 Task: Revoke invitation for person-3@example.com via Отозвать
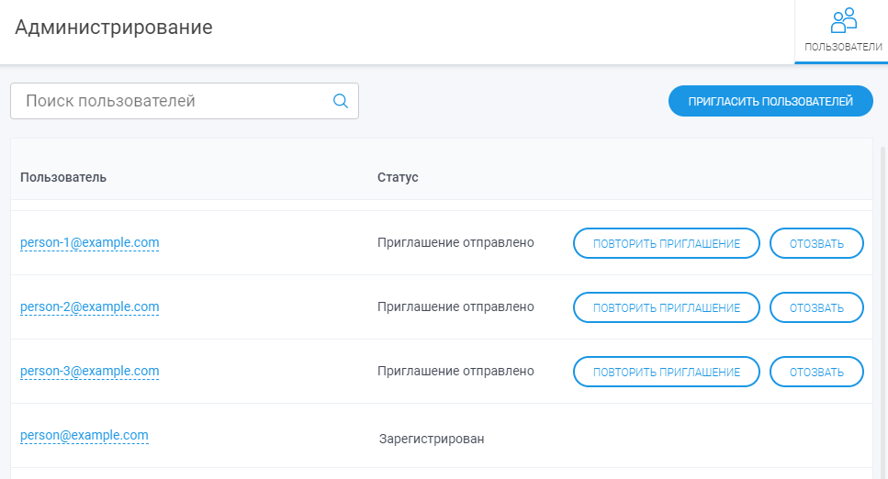pyautogui.click(x=816, y=372)
